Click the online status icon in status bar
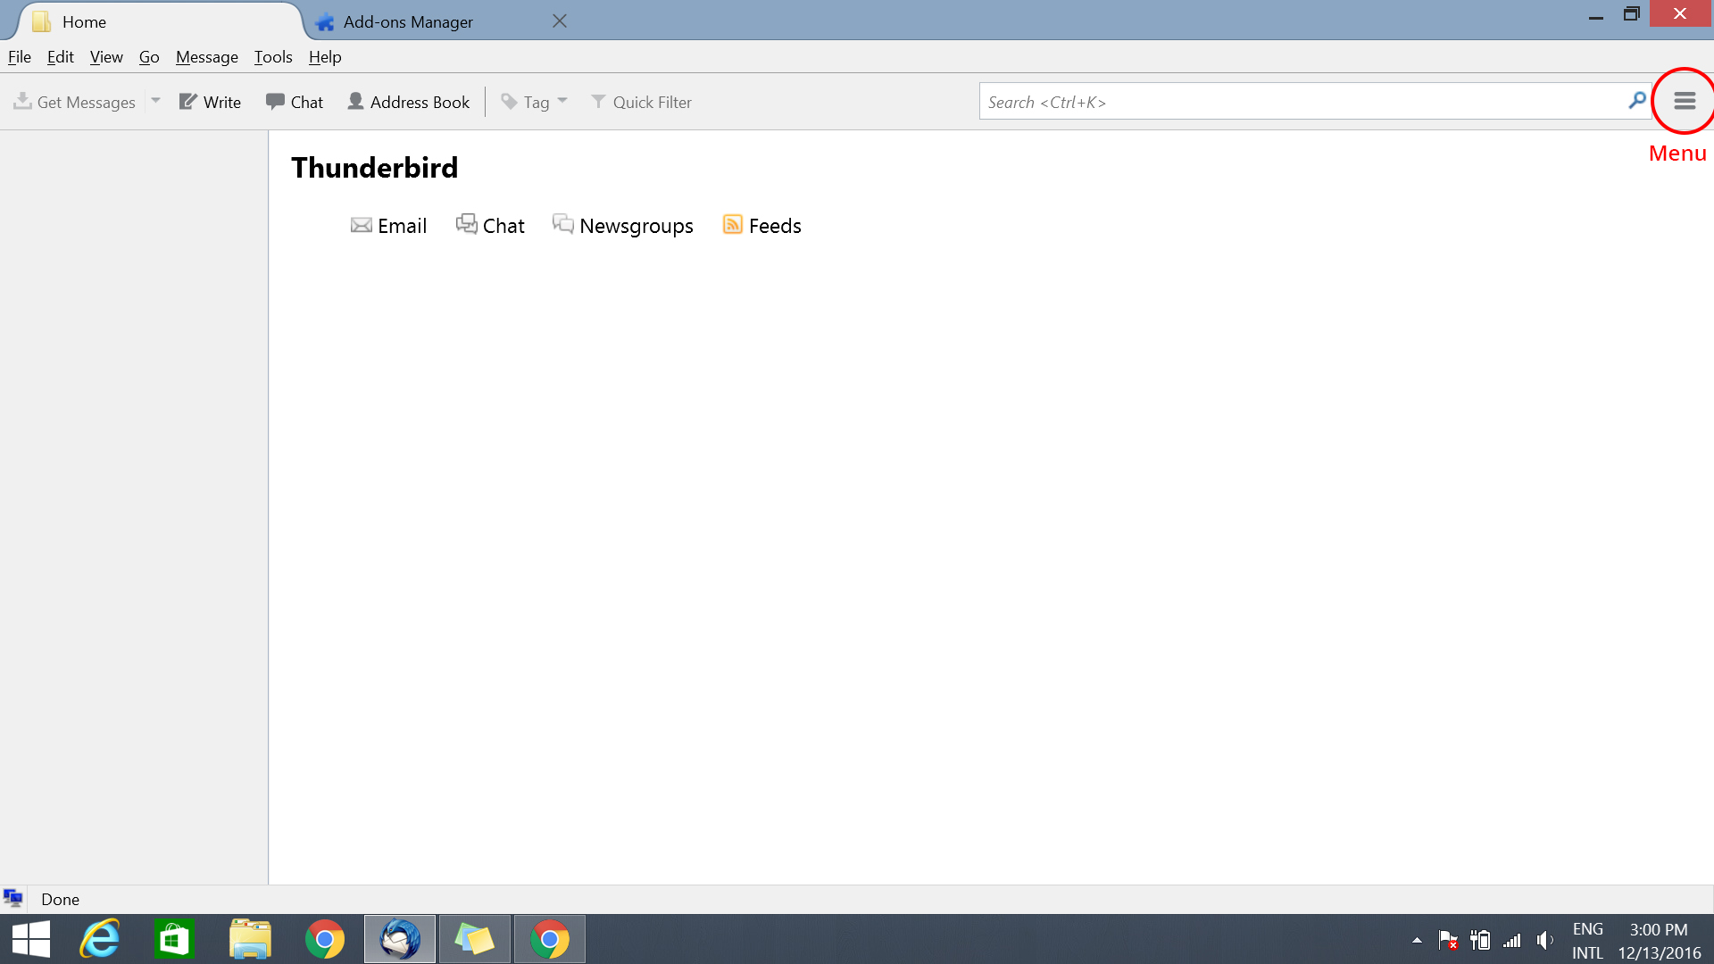The image size is (1714, 964). point(13,899)
